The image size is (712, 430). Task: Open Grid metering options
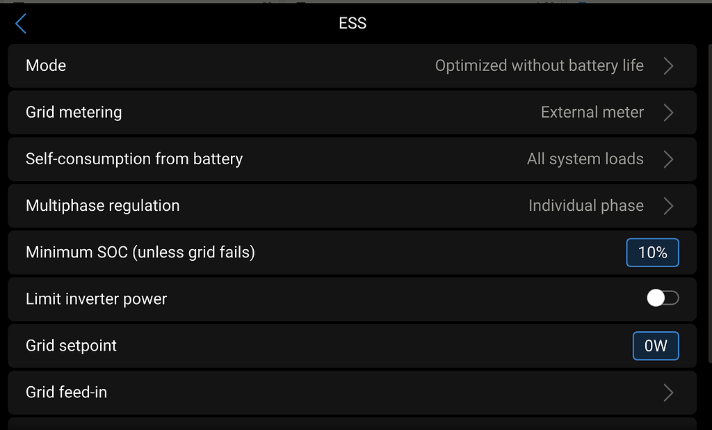click(278, 112)
